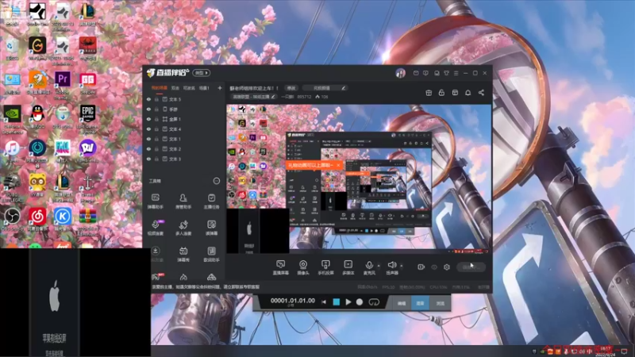Click the download-arrow tool in the toolbox
The image size is (635, 357).
coord(156,254)
